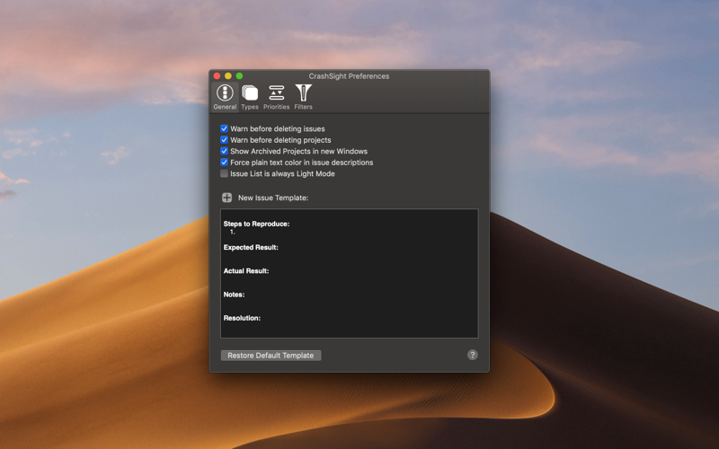Click the CrashSight Preferences window title
719x449 pixels.
click(x=349, y=76)
